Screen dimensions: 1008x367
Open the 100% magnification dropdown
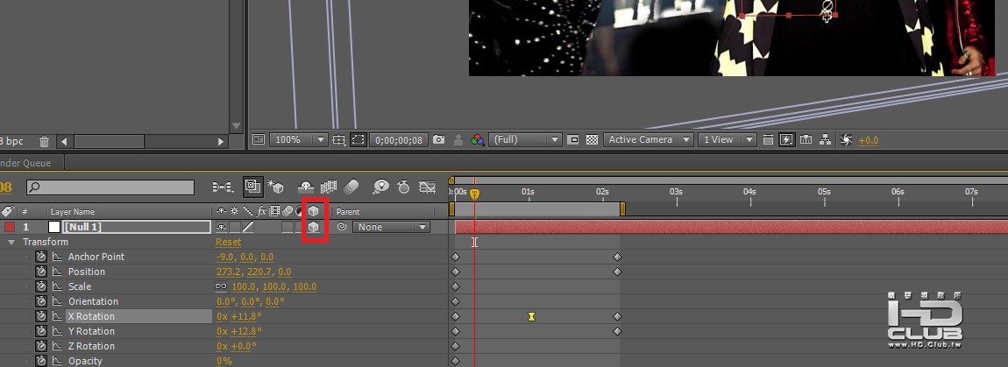[299, 139]
